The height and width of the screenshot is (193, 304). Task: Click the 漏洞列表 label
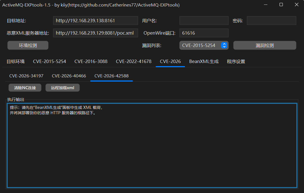pyautogui.click(x=152, y=46)
